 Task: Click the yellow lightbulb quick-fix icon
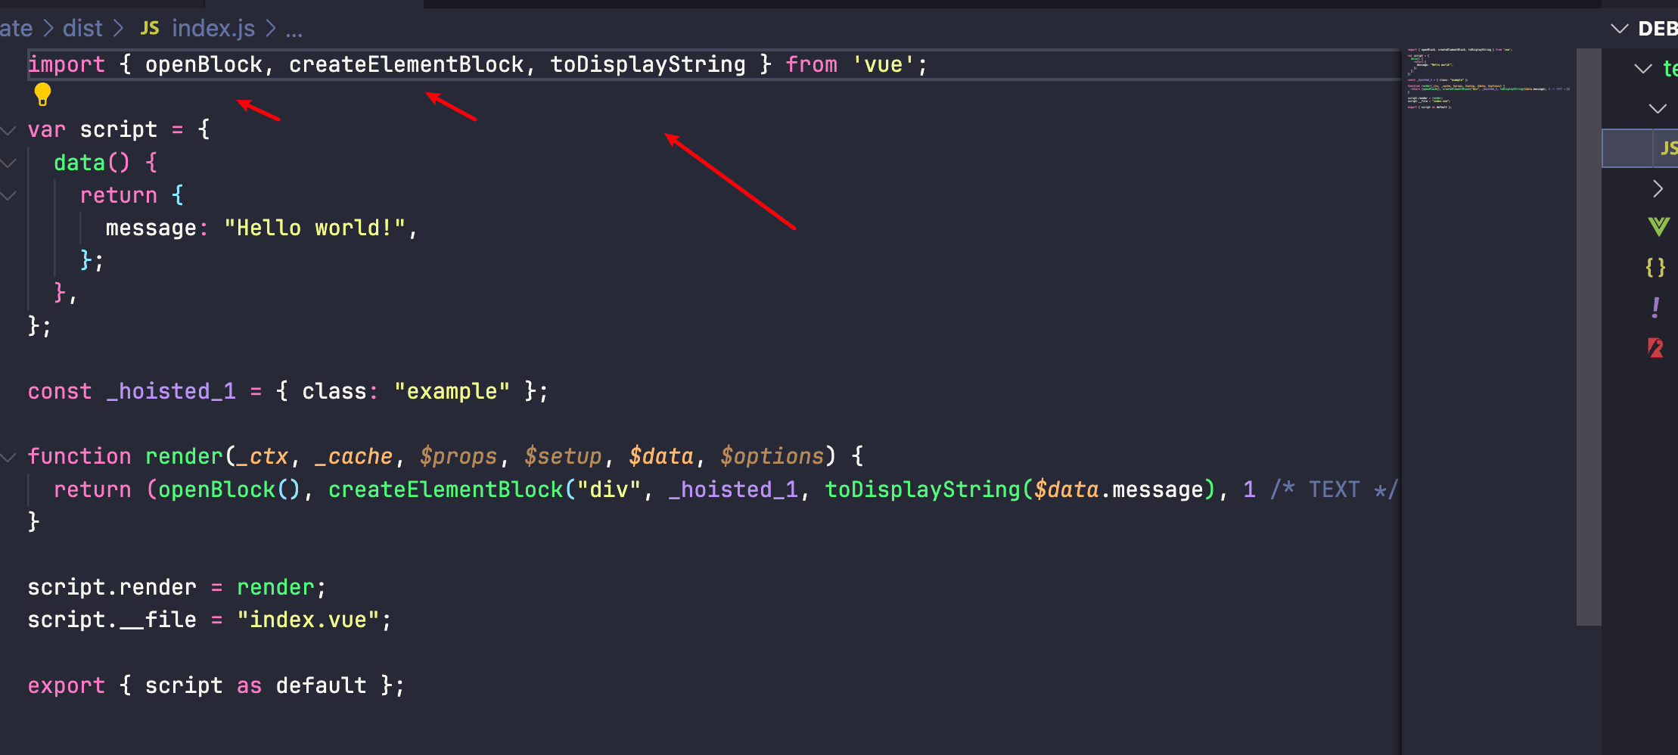click(x=42, y=94)
